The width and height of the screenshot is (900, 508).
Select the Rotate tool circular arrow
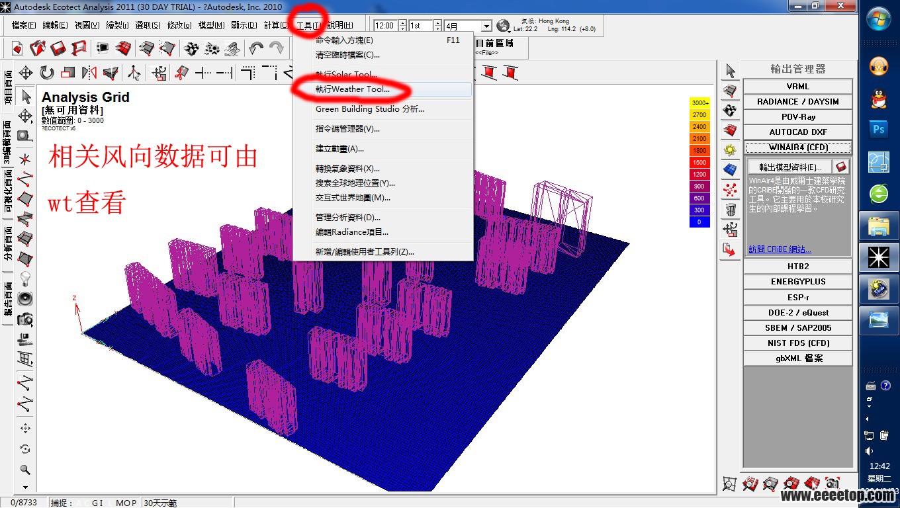point(46,73)
